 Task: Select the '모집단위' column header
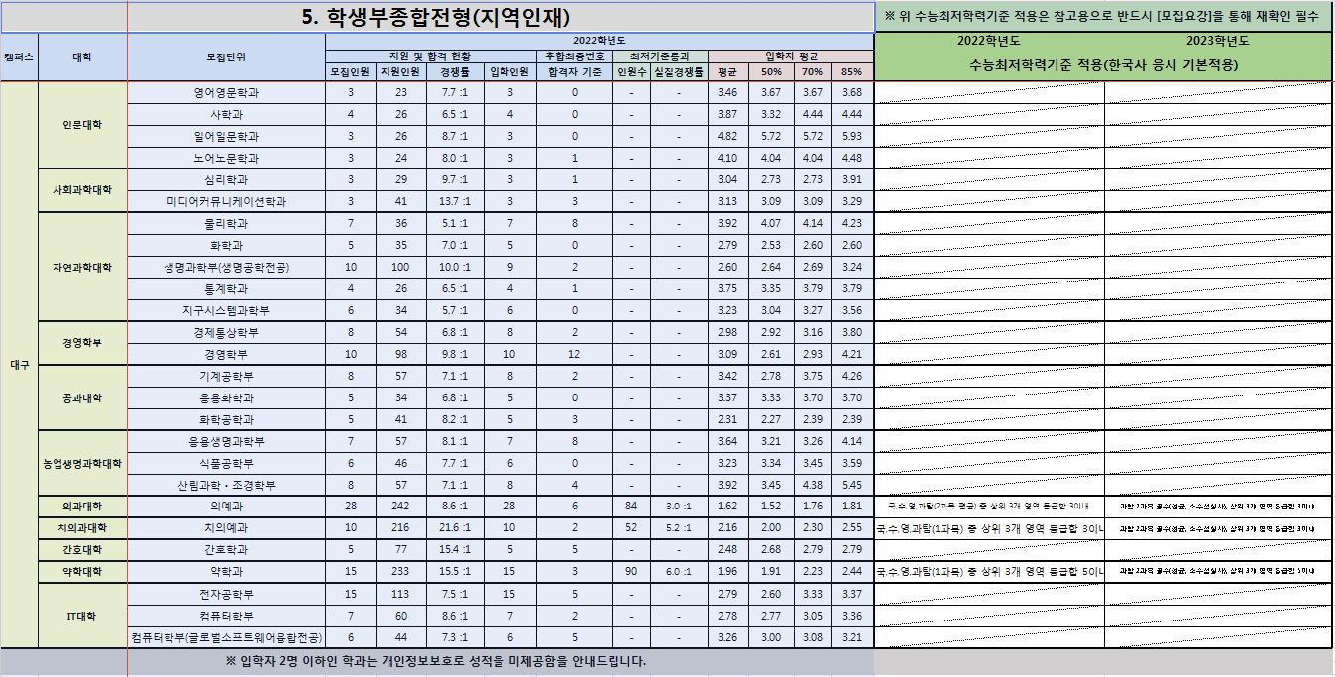(226, 57)
